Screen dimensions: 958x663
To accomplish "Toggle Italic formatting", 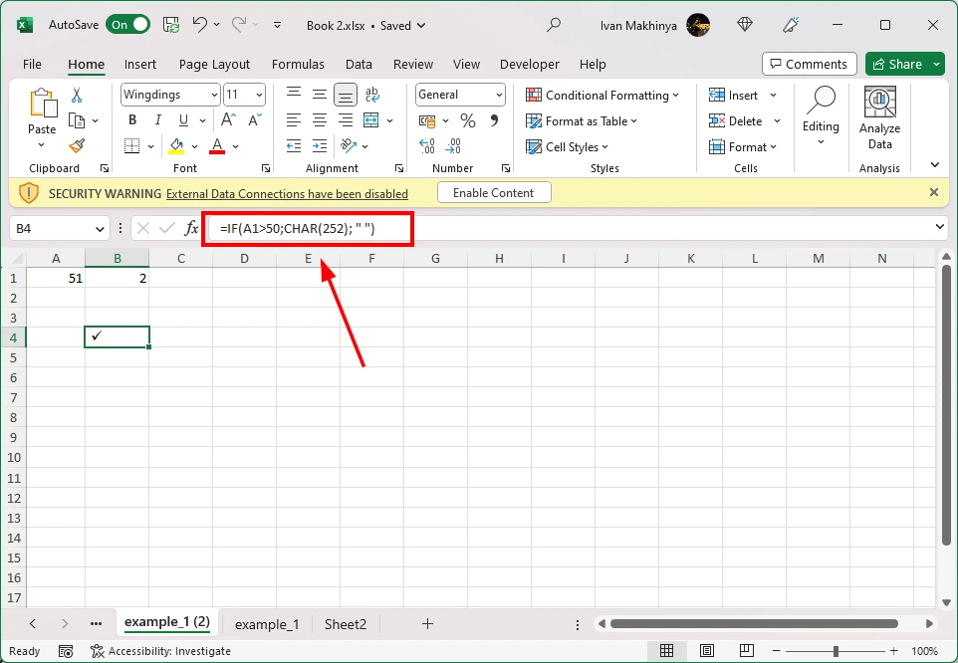I will pos(157,120).
